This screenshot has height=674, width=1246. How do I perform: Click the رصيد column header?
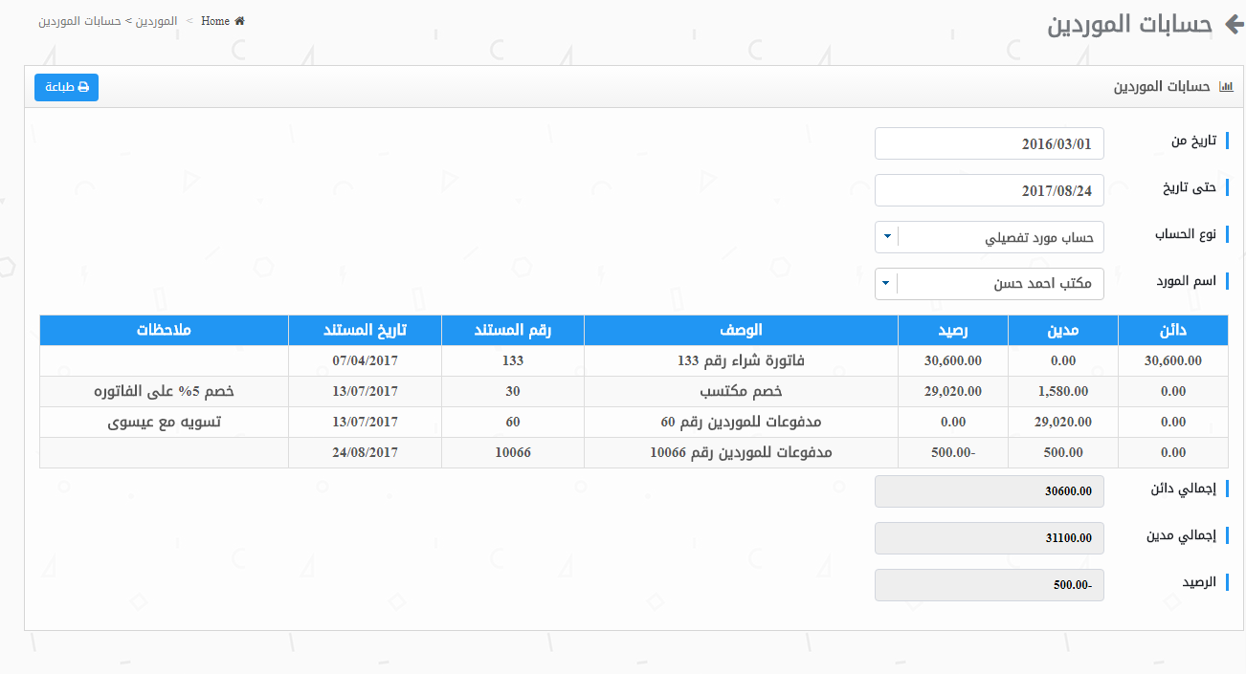[952, 331]
